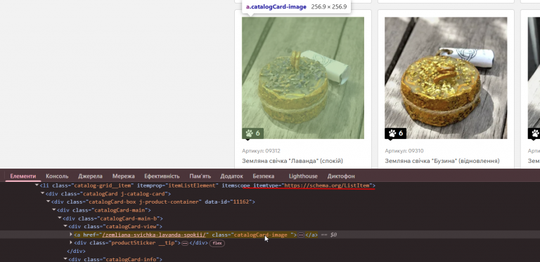Collapse the catalogCard-box j-product-container node
This screenshot has height=262, width=540.
coord(49,202)
